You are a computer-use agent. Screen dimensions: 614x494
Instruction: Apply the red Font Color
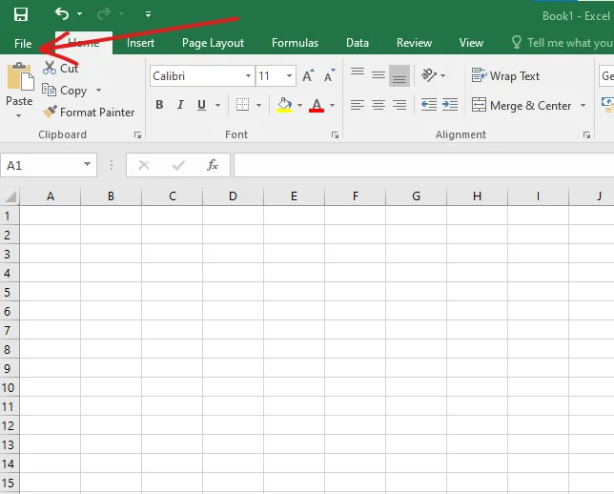317,105
